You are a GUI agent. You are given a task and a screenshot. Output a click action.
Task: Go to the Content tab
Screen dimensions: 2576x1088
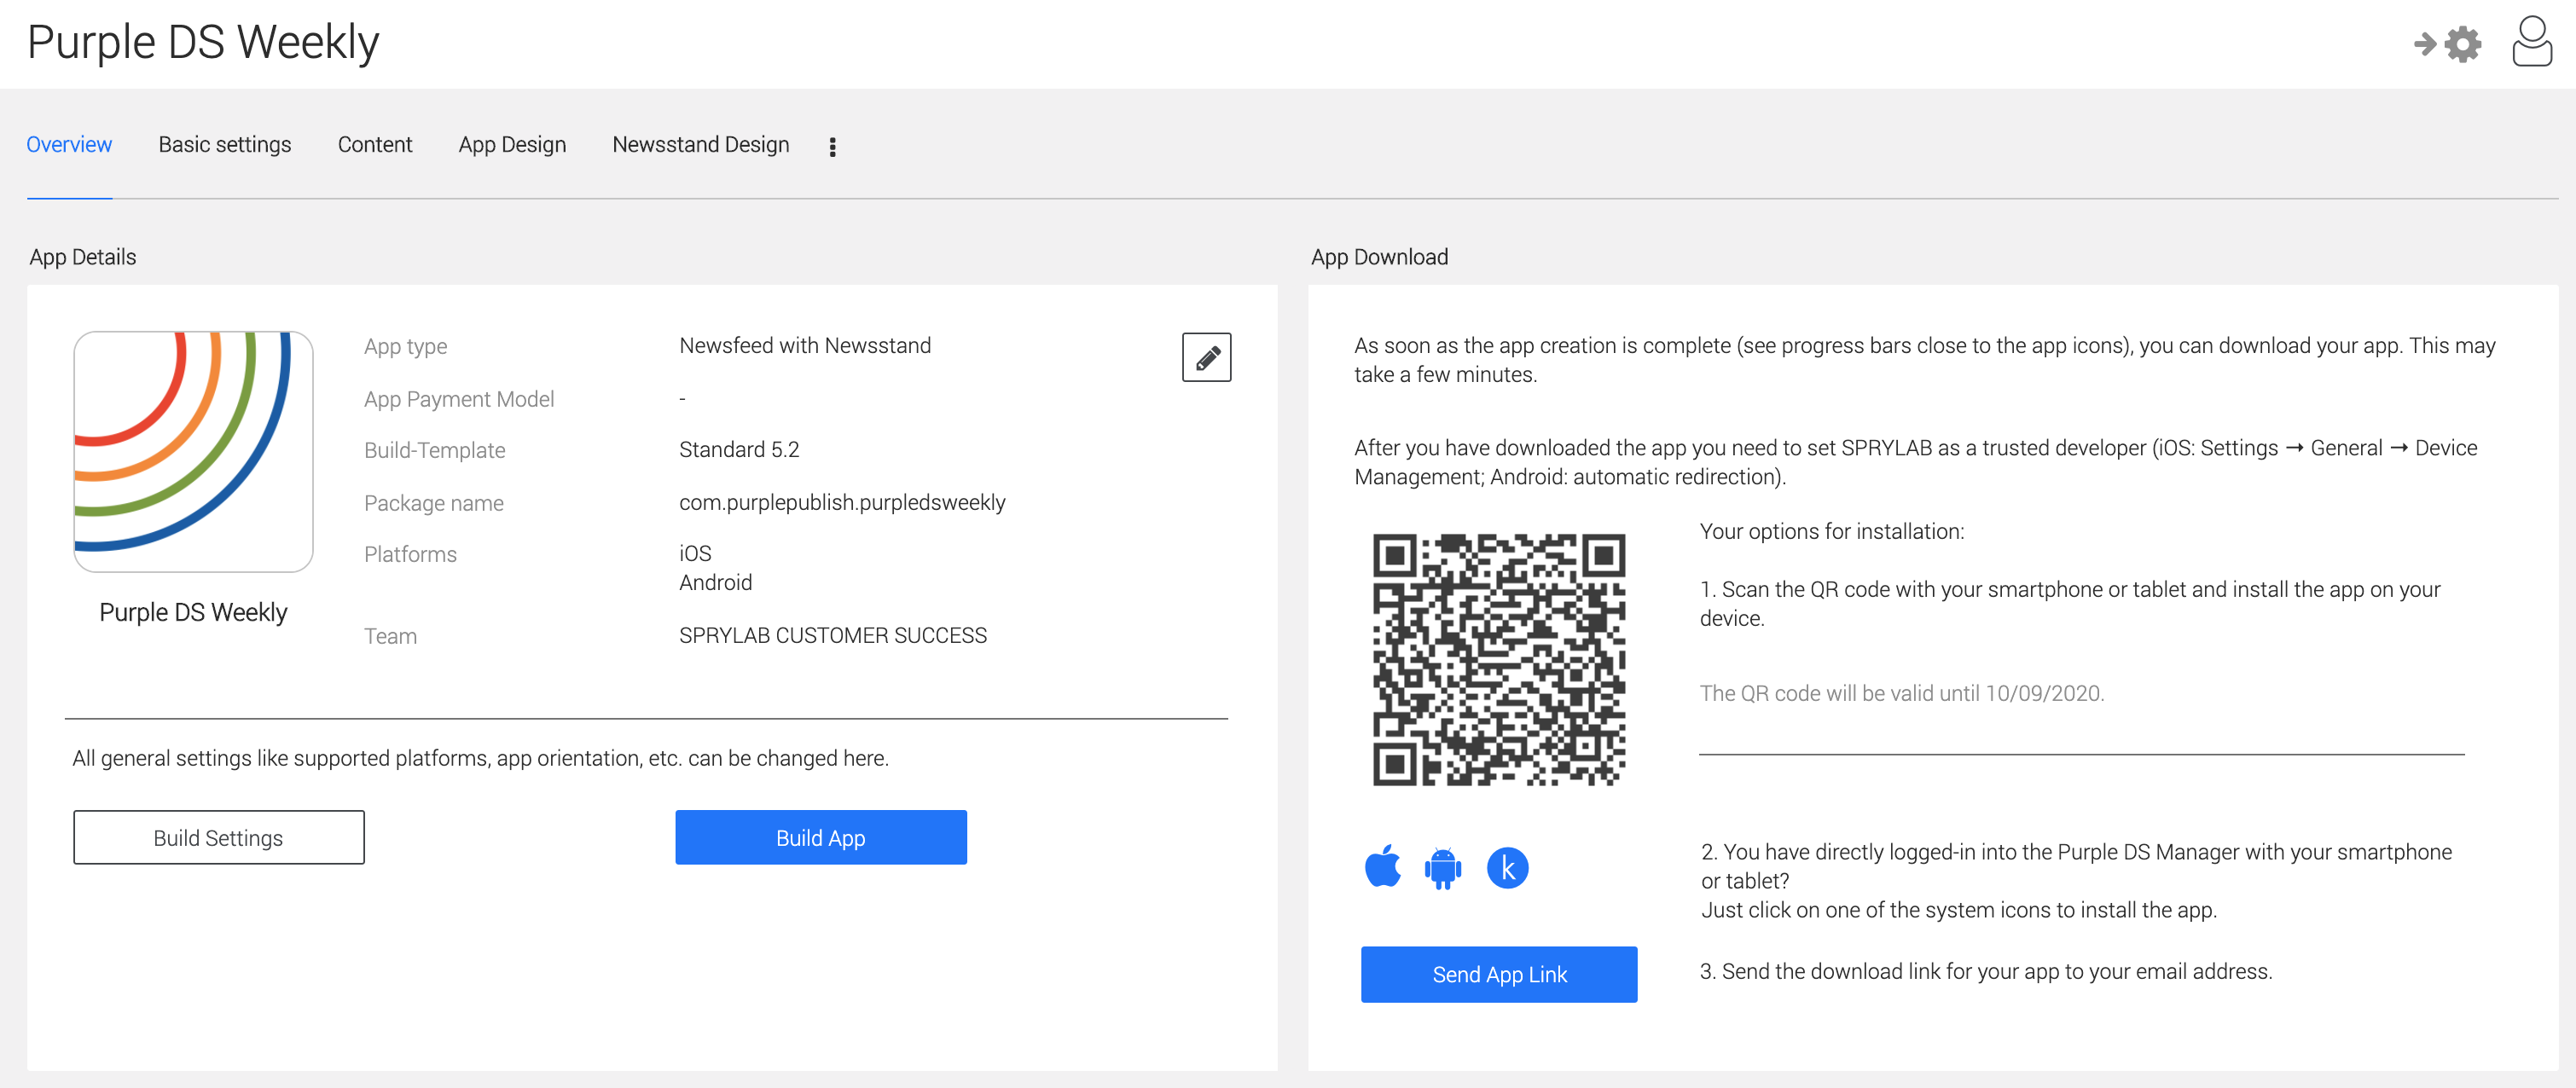pyautogui.click(x=374, y=145)
